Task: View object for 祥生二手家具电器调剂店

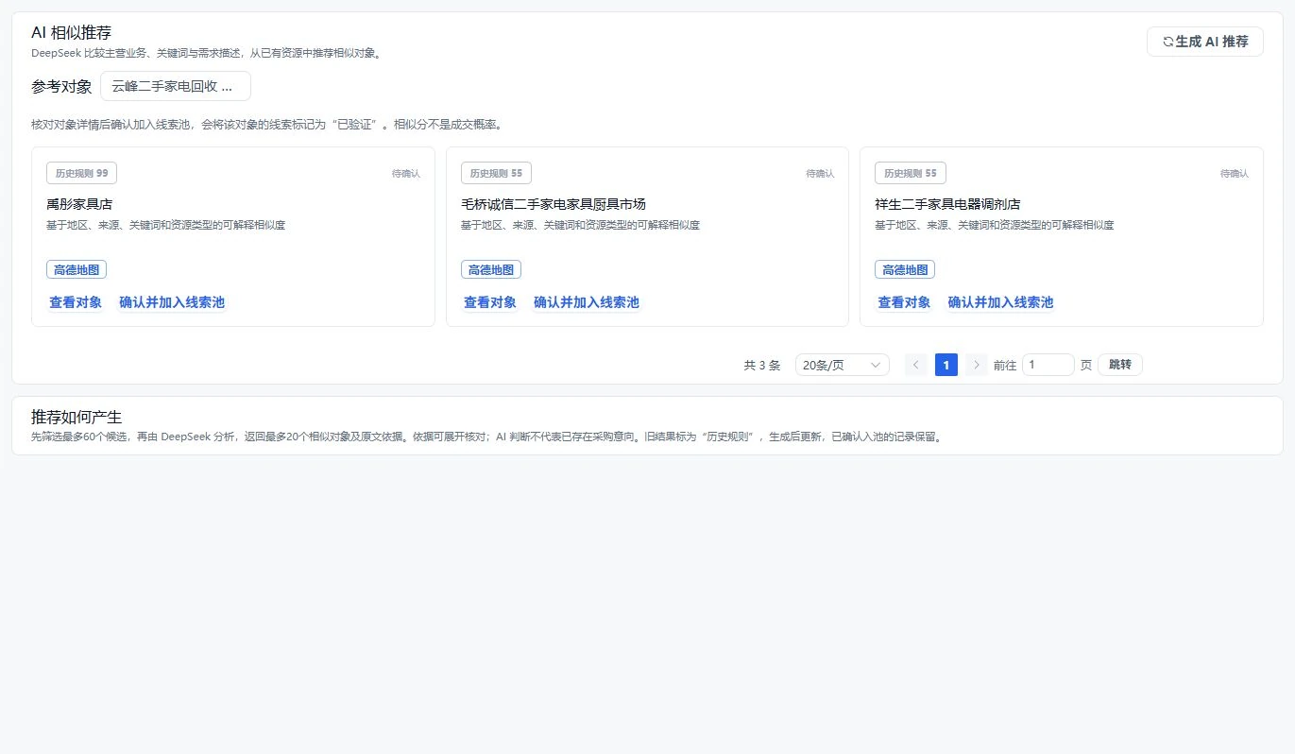Action: click(904, 302)
